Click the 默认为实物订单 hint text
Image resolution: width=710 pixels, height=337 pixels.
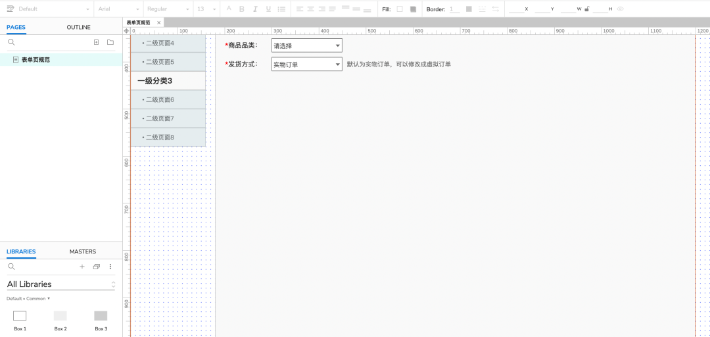pos(399,65)
